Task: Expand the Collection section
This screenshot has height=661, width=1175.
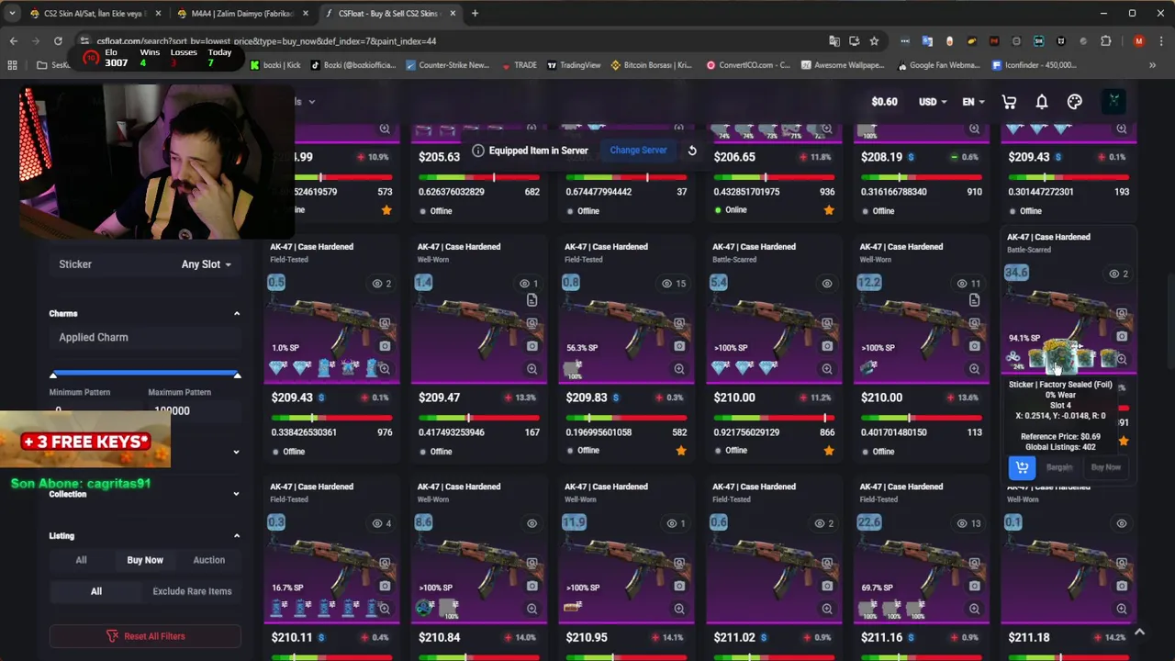Action: click(x=237, y=494)
